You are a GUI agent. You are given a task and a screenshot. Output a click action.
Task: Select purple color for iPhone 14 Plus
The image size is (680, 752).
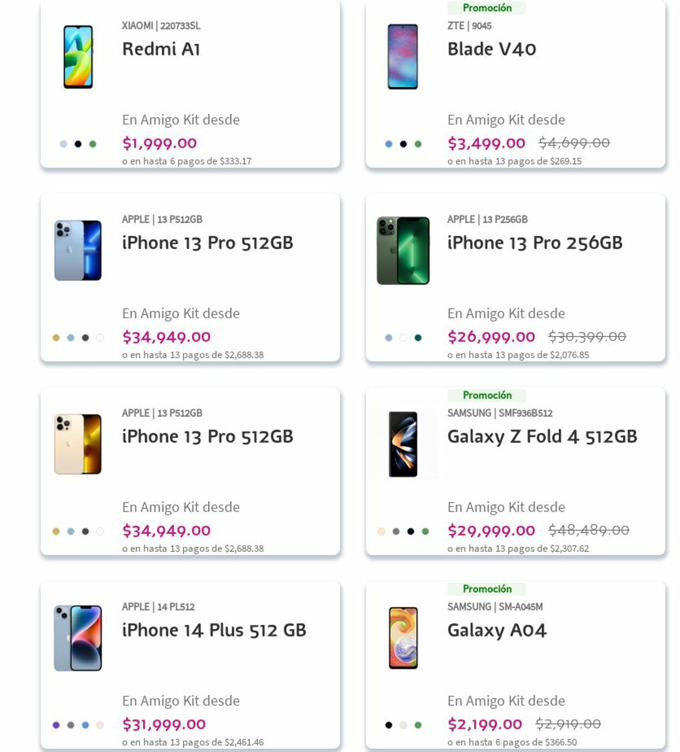pos(56,725)
